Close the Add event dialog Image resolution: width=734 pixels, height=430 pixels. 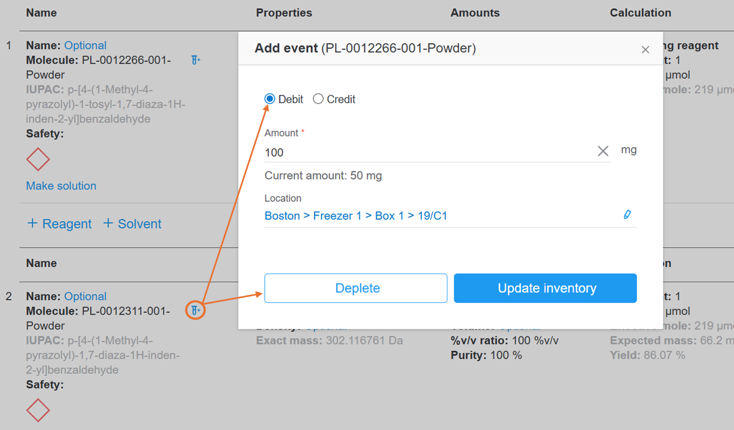(x=645, y=49)
